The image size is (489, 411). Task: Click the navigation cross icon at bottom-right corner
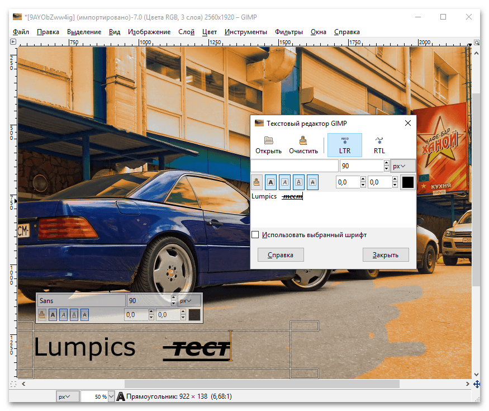tap(477, 384)
